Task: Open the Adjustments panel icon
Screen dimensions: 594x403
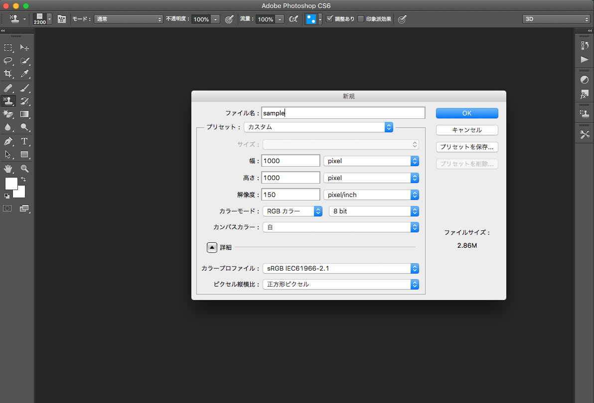Action: coord(585,80)
